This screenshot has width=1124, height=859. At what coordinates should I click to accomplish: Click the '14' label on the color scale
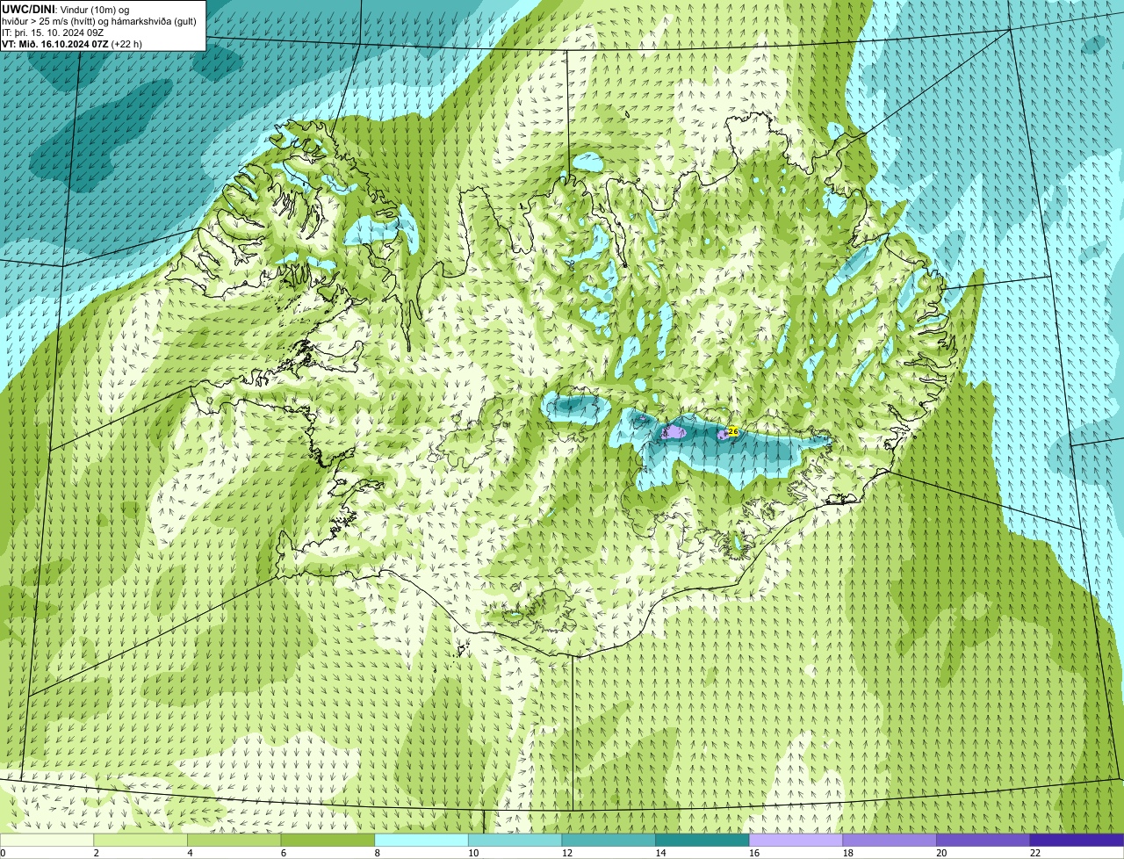[660, 853]
